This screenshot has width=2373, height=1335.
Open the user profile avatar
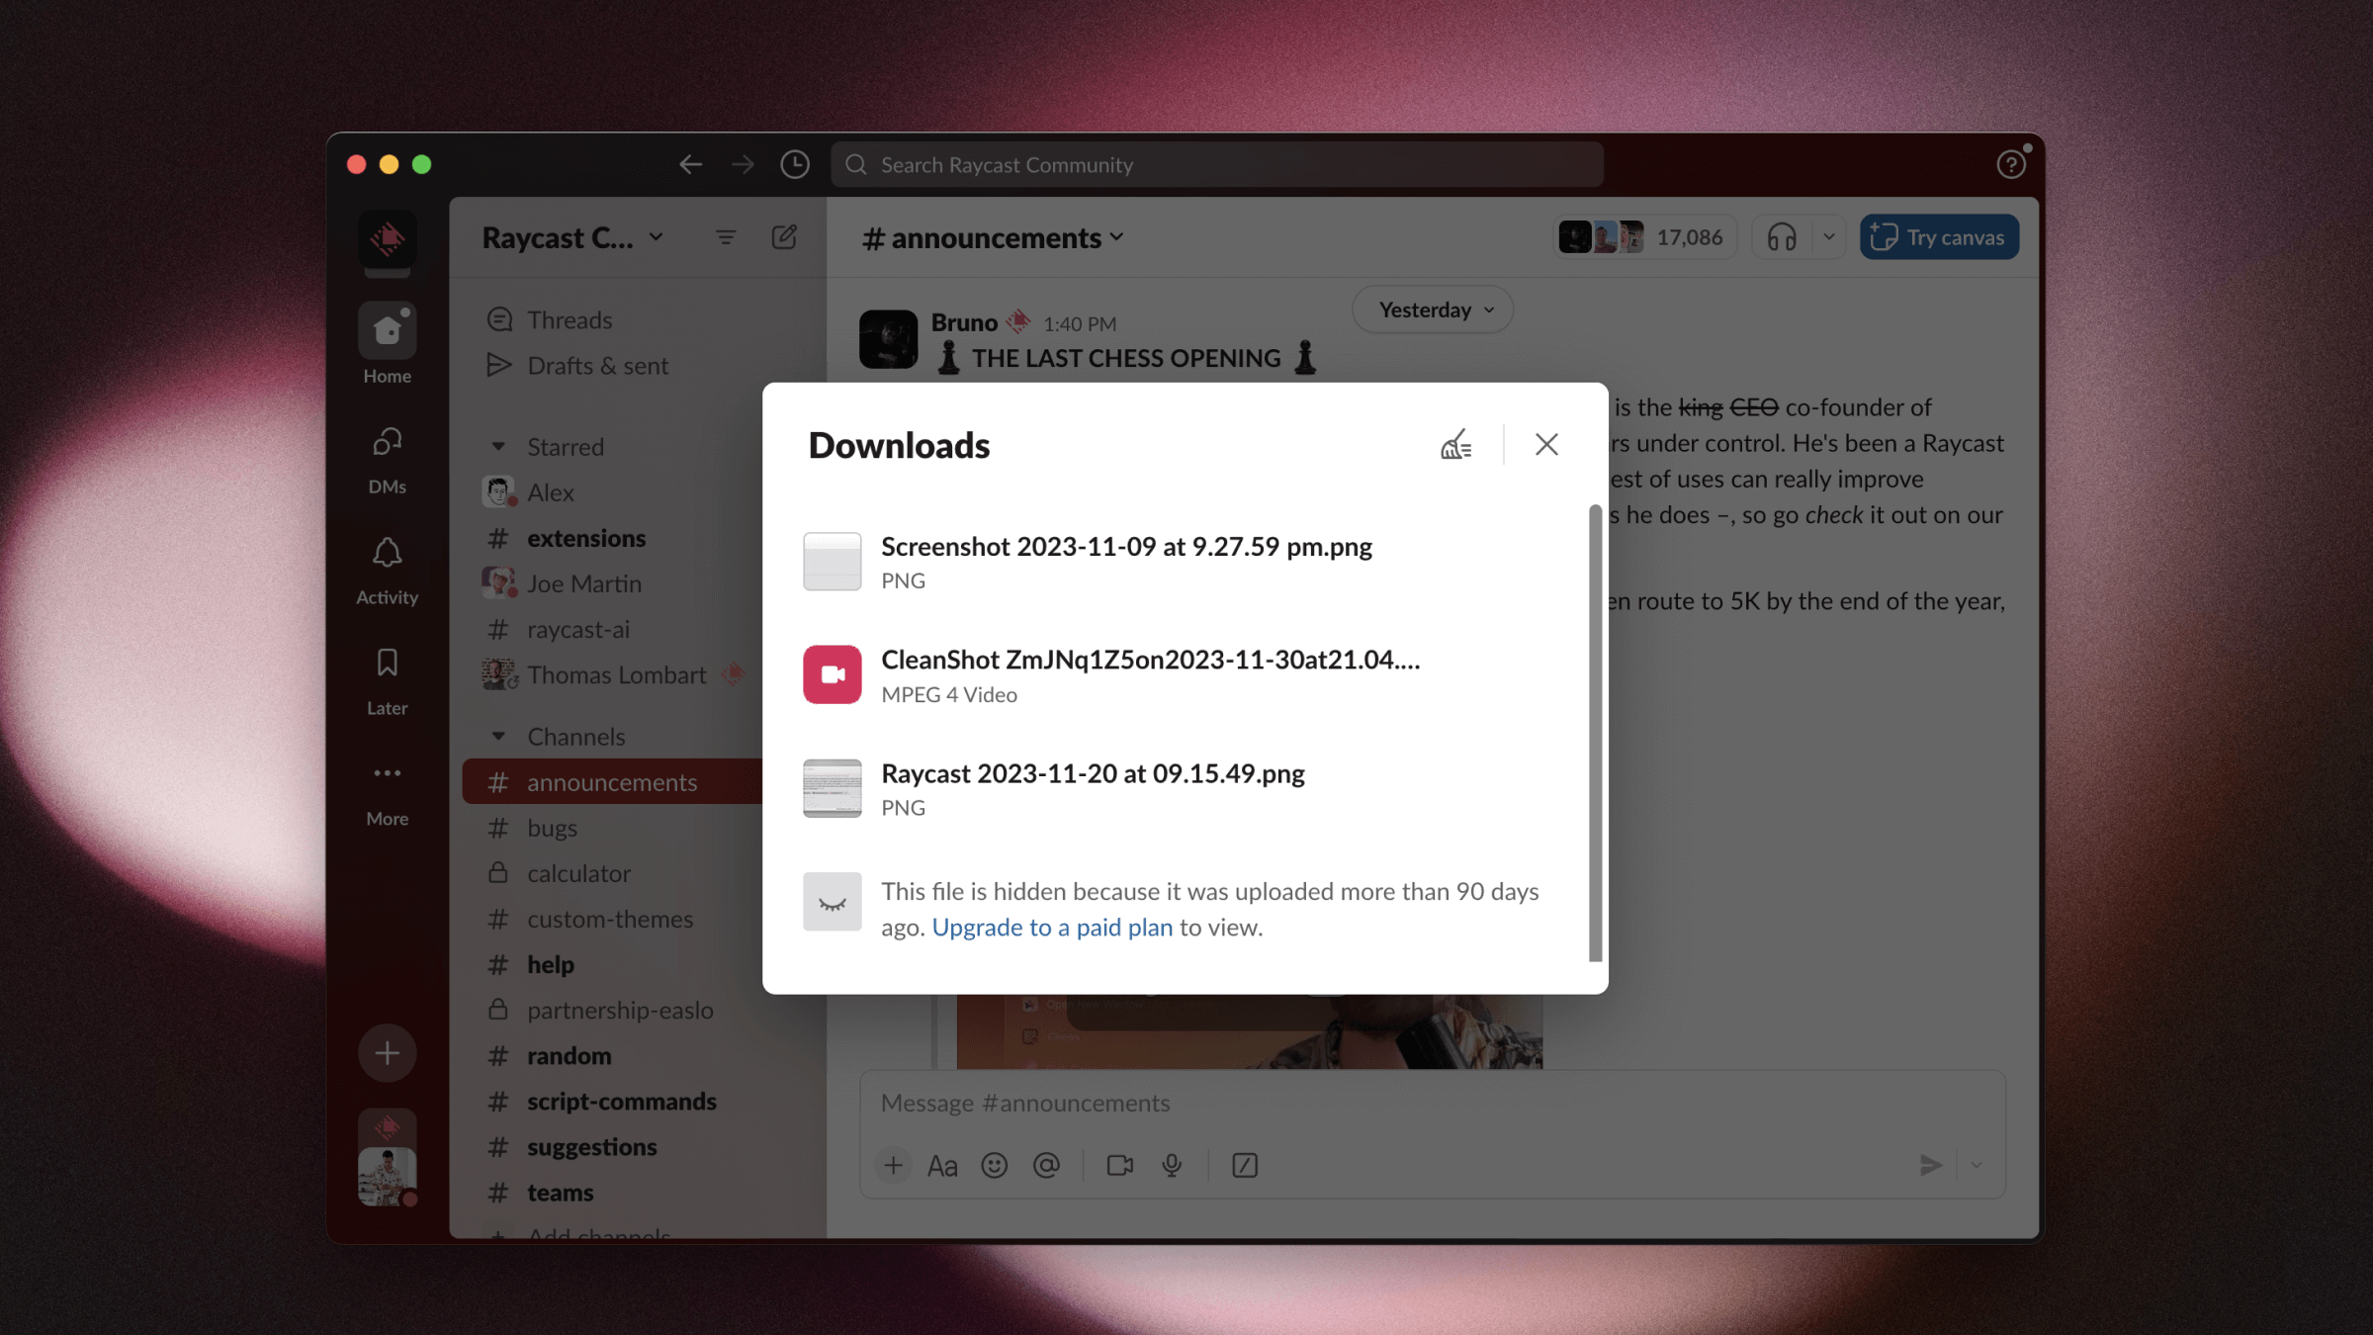(388, 1177)
